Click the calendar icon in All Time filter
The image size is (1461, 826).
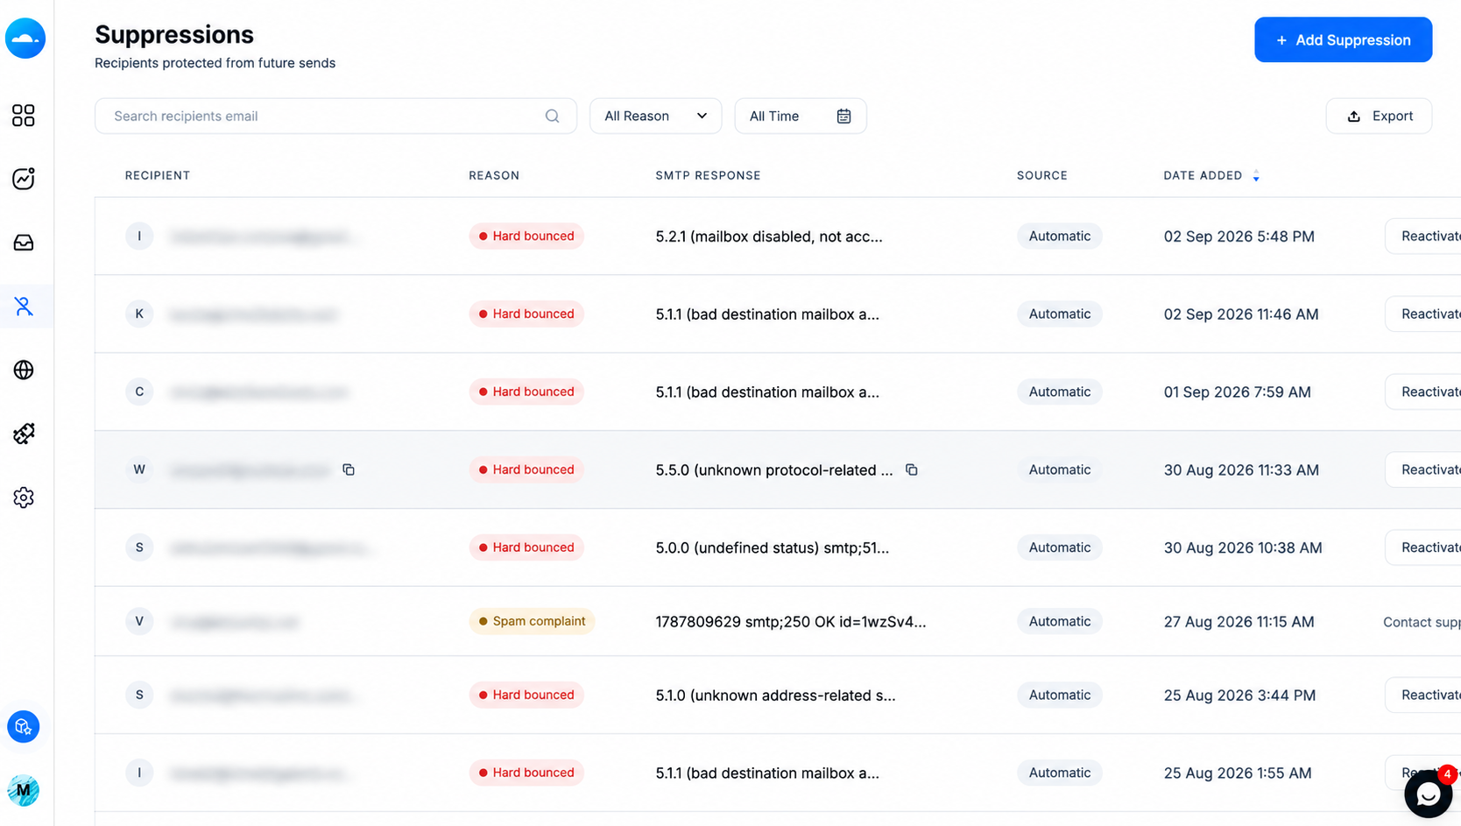coord(843,116)
